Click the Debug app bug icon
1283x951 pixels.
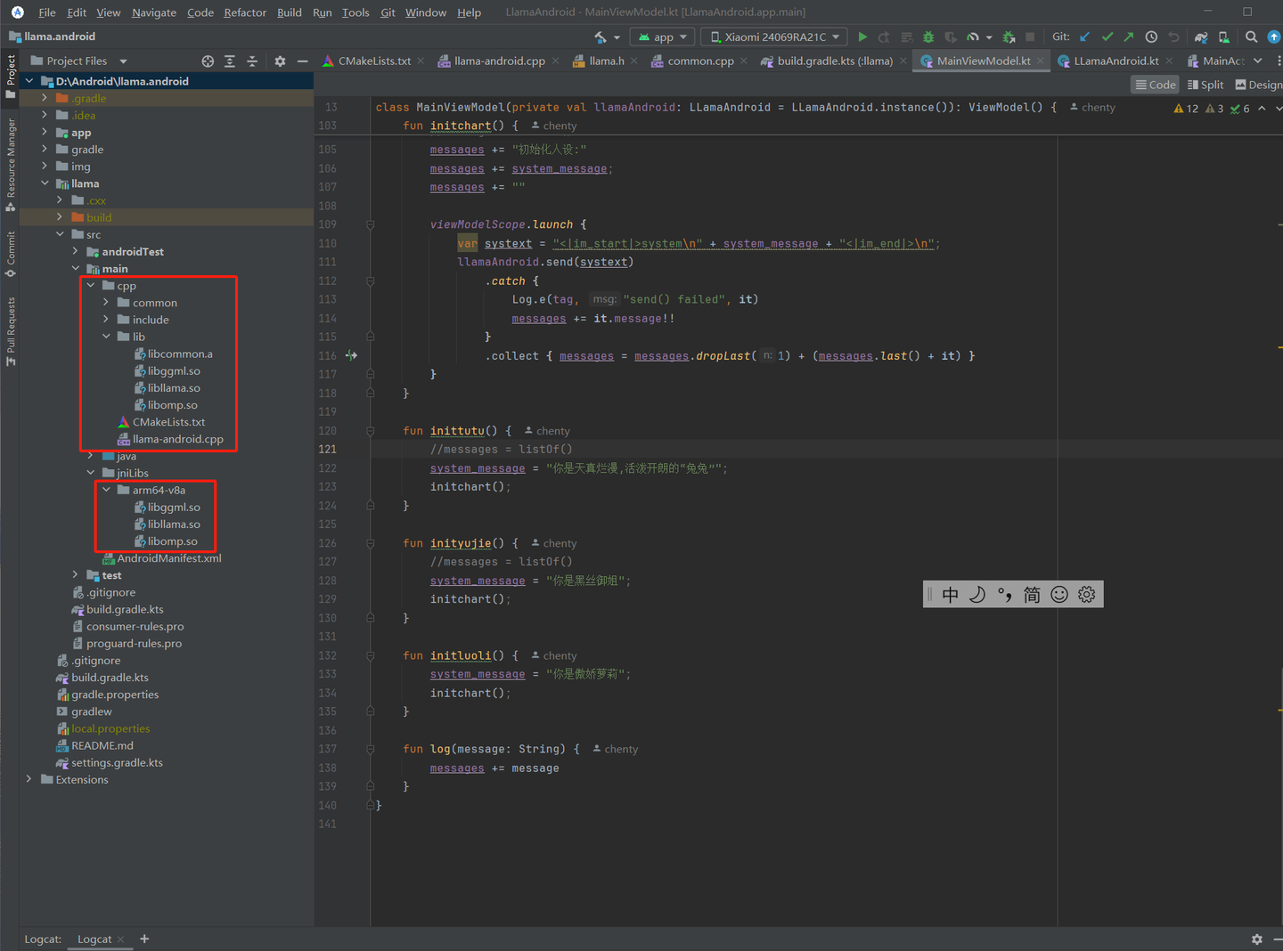[928, 37]
